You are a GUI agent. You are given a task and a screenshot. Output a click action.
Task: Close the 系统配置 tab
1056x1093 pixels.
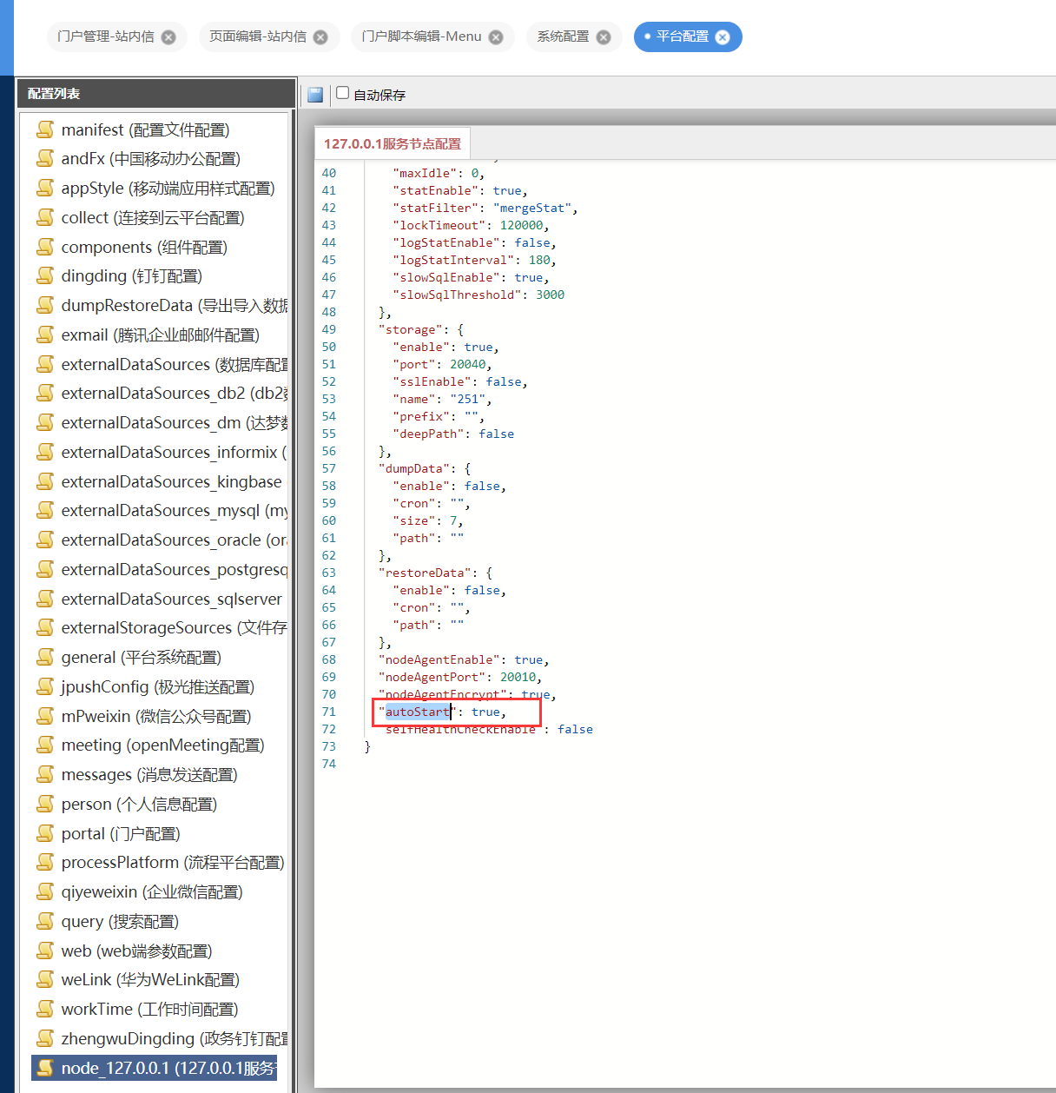(x=604, y=37)
